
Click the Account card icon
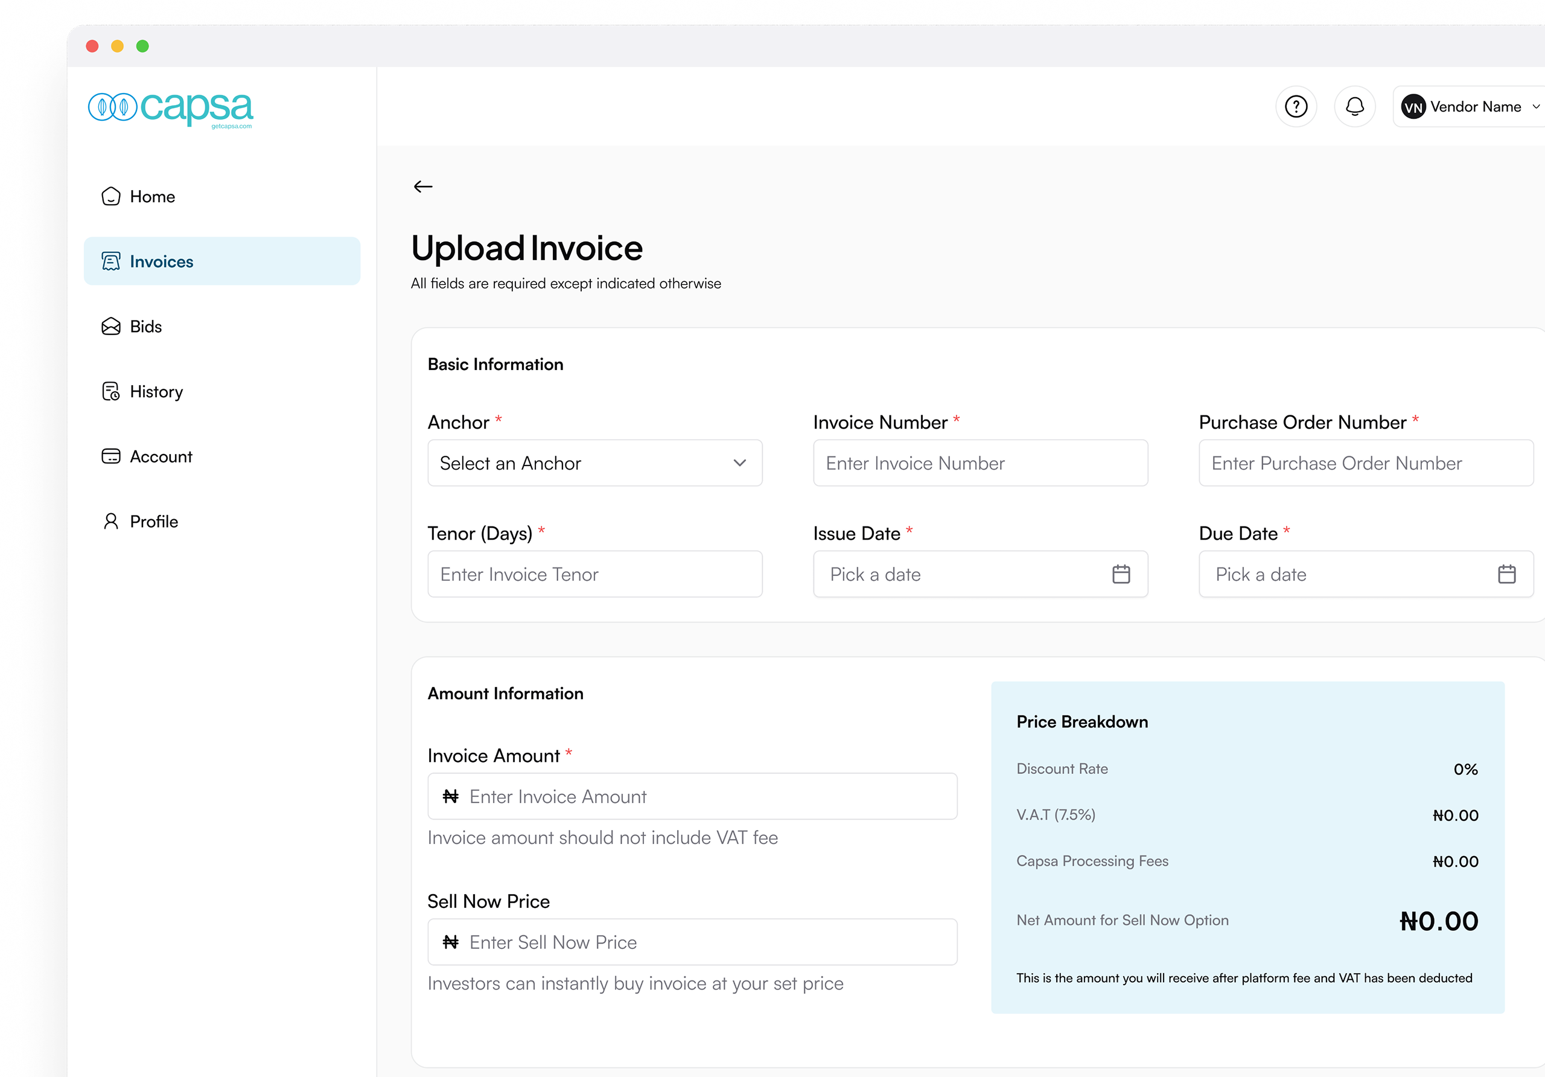(x=111, y=456)
